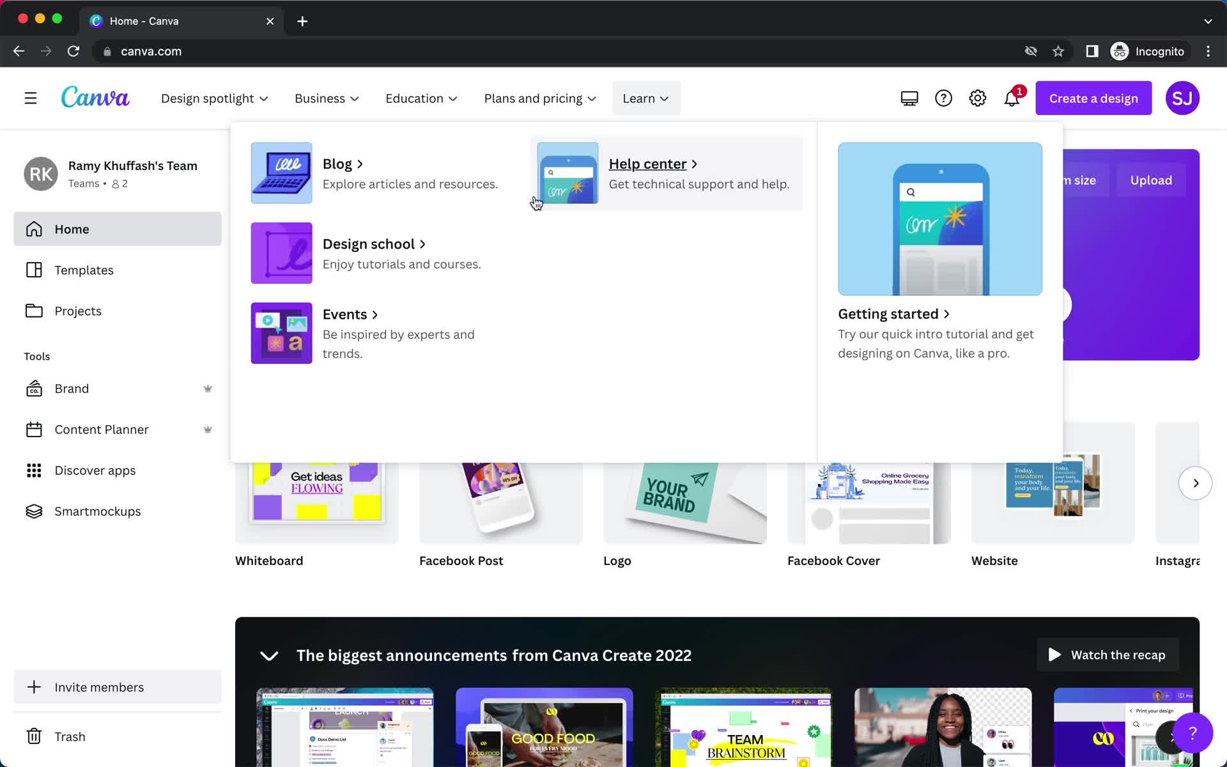Open the desktop app download icon

click(x=909, y=98)
